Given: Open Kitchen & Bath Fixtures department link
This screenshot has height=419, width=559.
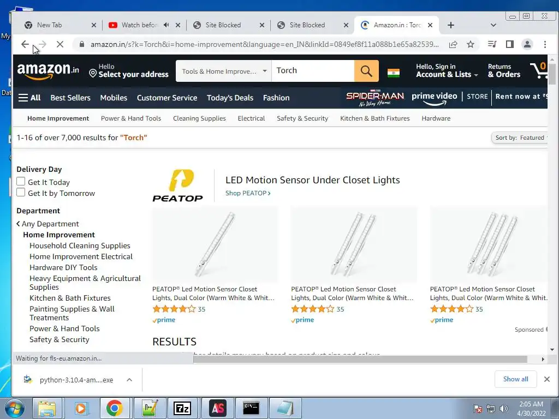Looking at the screenshot, I should pyautogui.click(x=70, y=298).
